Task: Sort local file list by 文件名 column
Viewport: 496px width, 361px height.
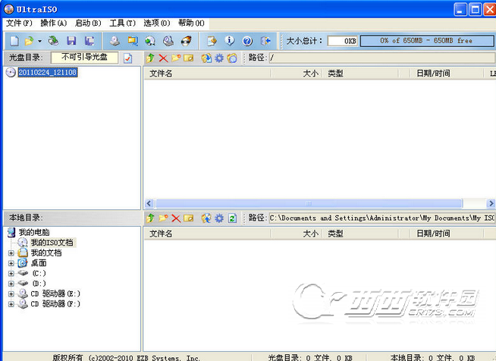Action: pos(207,234)
